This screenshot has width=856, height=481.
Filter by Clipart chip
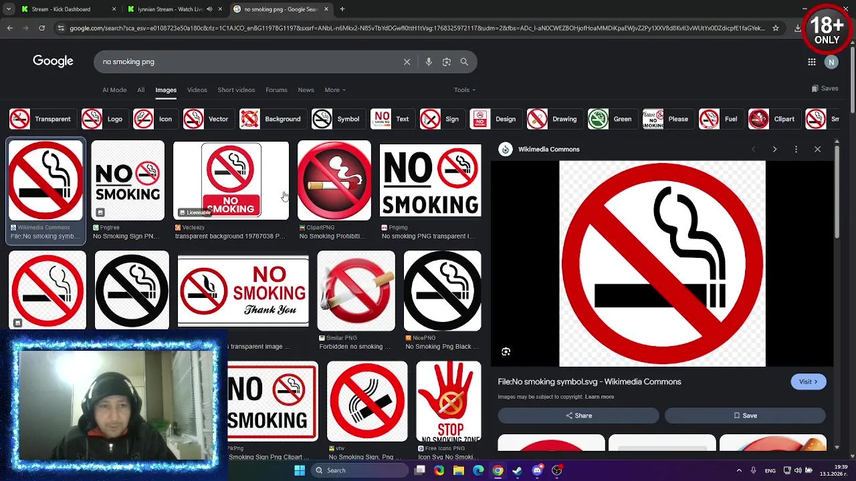tap(773, 119)
